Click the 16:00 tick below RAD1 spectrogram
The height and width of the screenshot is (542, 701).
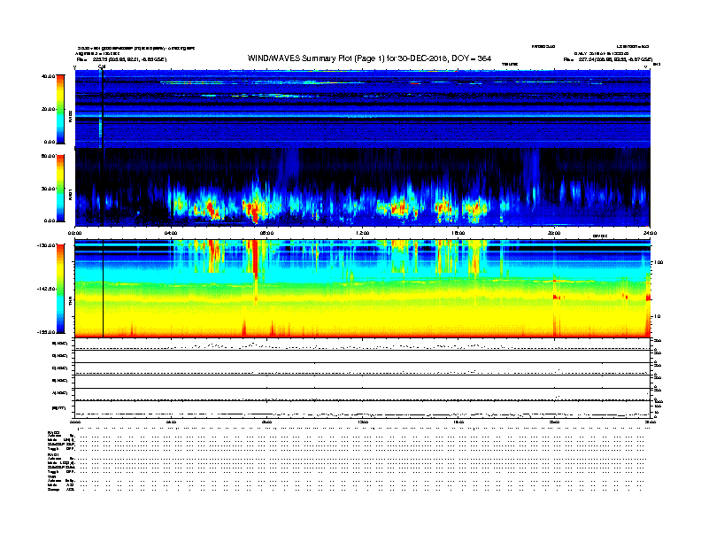pyautogui.click(x=458, y=233)
